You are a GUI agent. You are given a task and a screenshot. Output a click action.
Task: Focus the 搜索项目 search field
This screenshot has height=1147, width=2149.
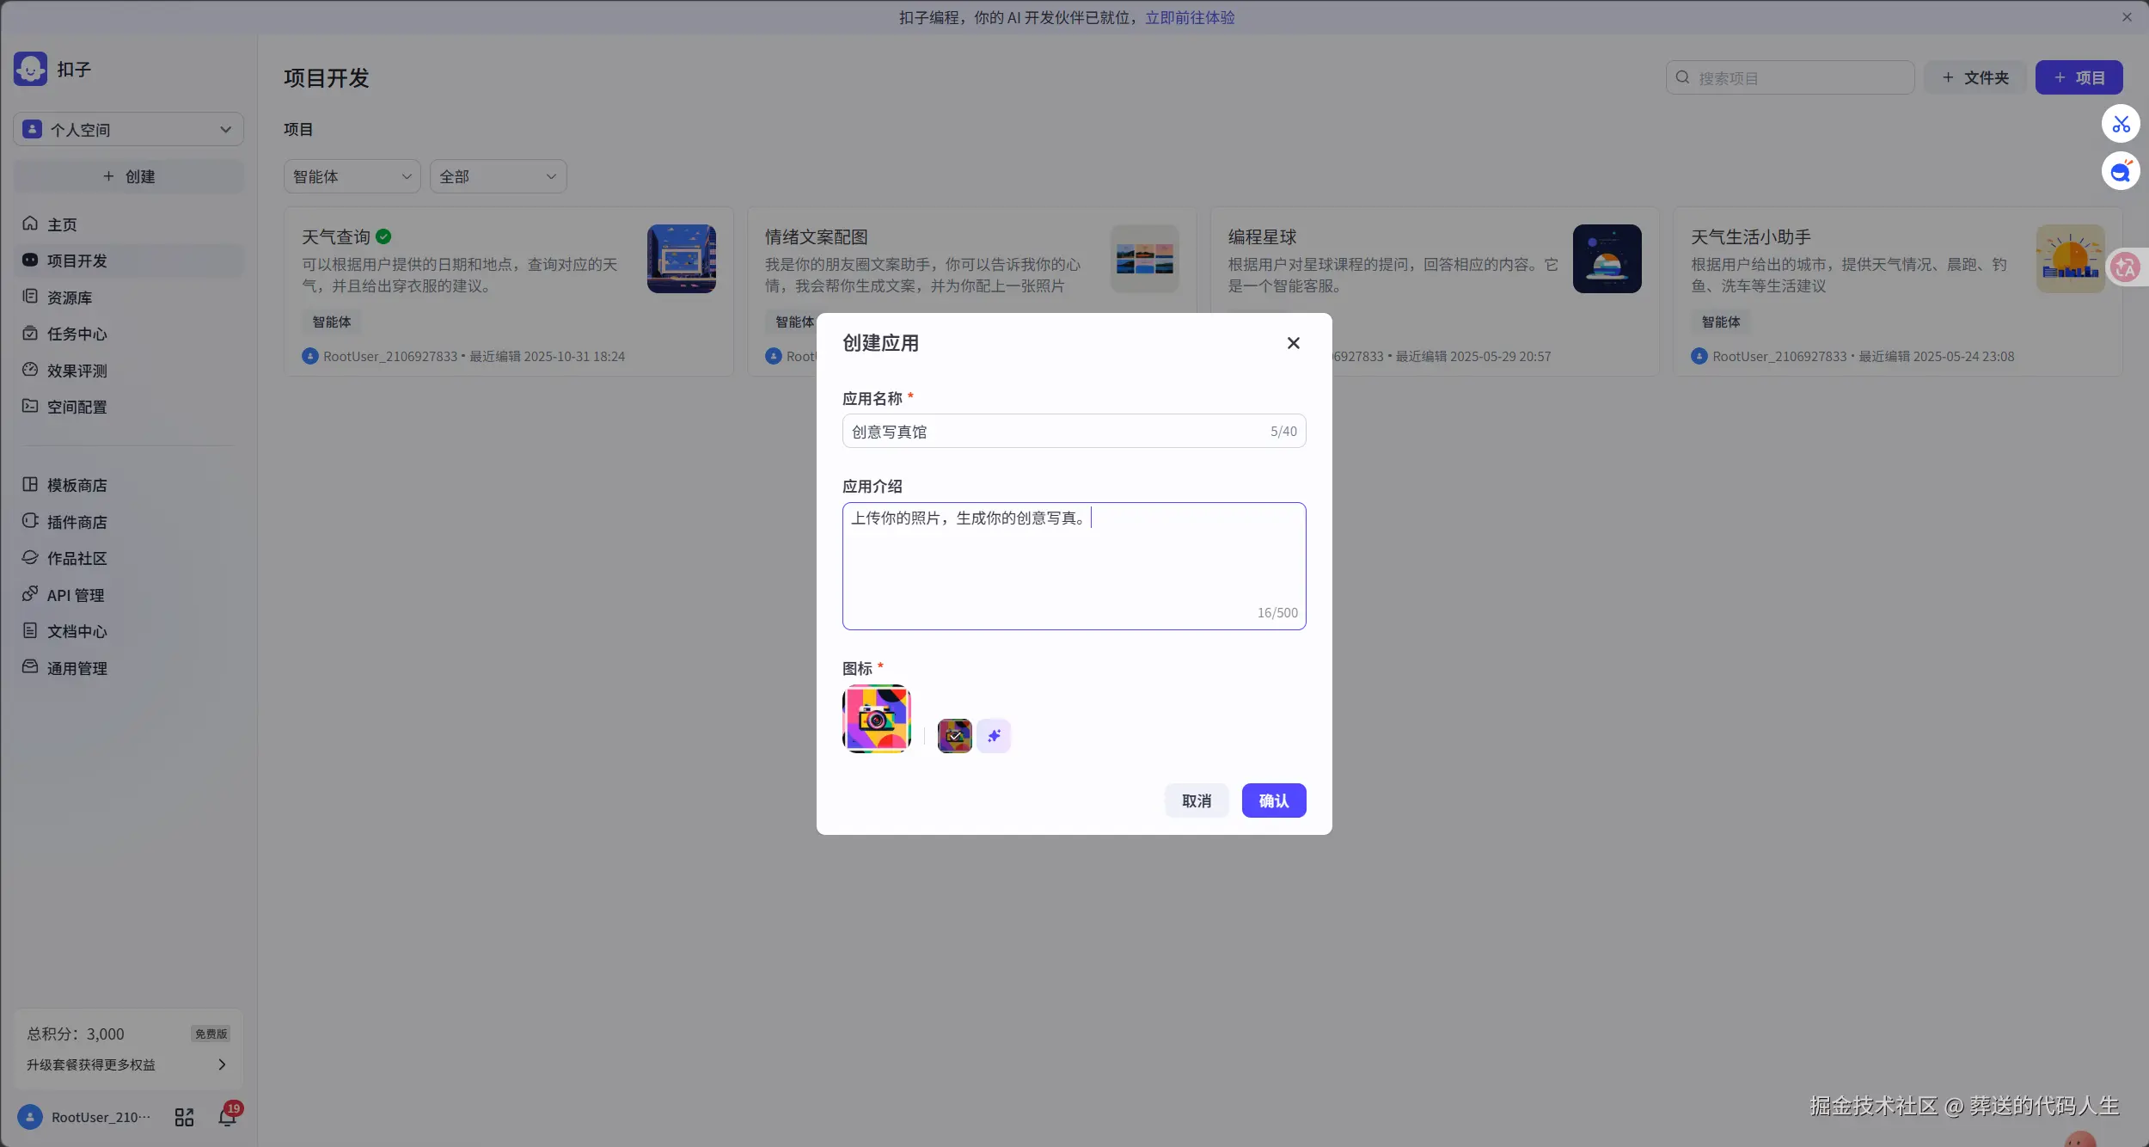click(1791, 77)
